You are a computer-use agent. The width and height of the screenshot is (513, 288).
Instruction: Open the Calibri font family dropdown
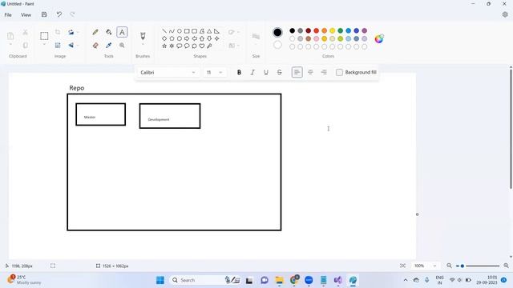point(168,73)
